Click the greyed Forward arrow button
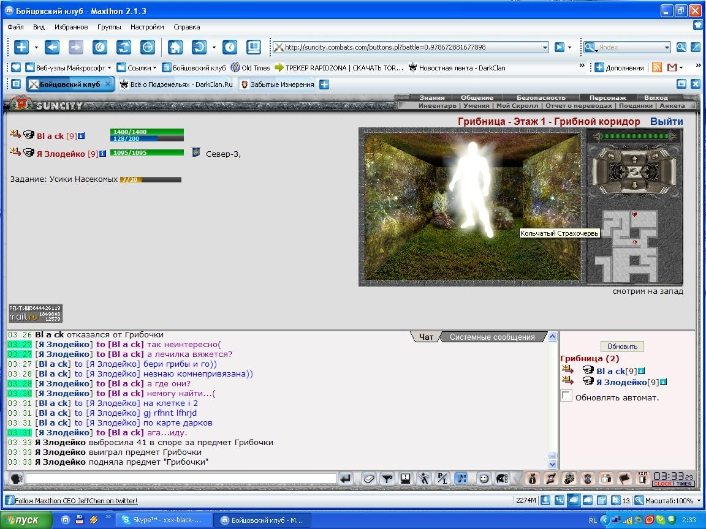 [75, 47]
